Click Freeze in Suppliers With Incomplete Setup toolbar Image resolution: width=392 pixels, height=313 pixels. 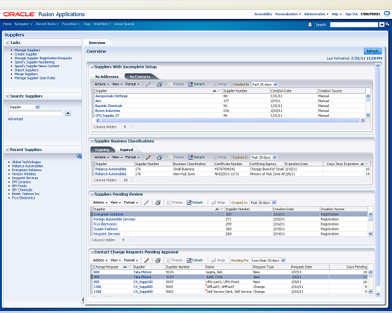coord(176,84)
